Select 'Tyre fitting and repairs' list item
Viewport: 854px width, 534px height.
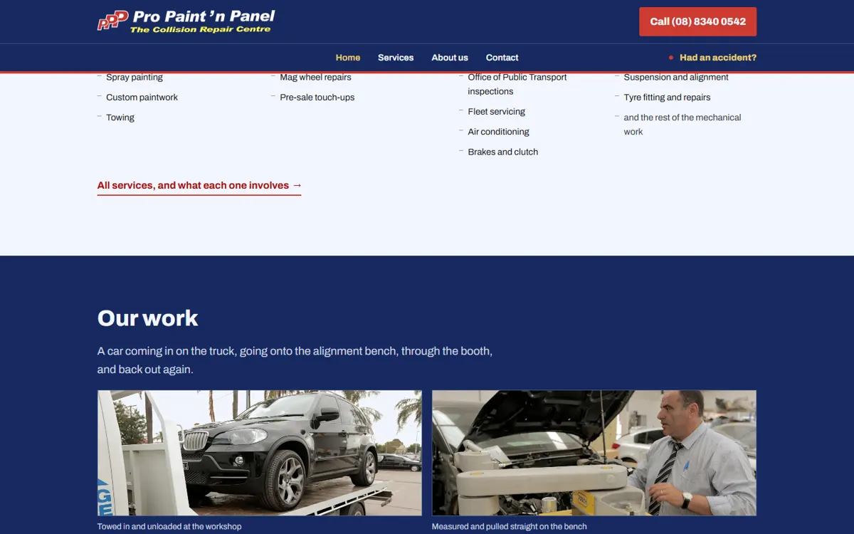point(667,98)
